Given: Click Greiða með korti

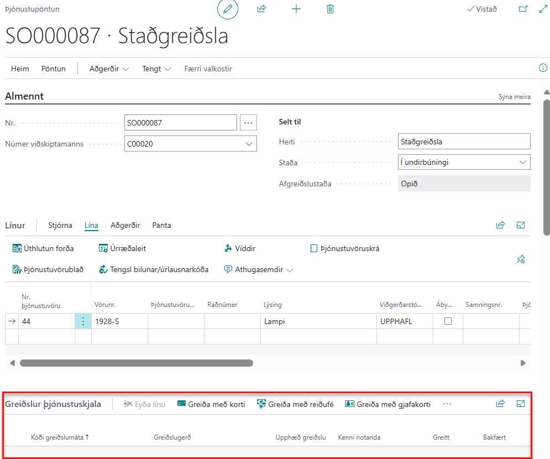Looking at the screenshot, I should 211,404.
